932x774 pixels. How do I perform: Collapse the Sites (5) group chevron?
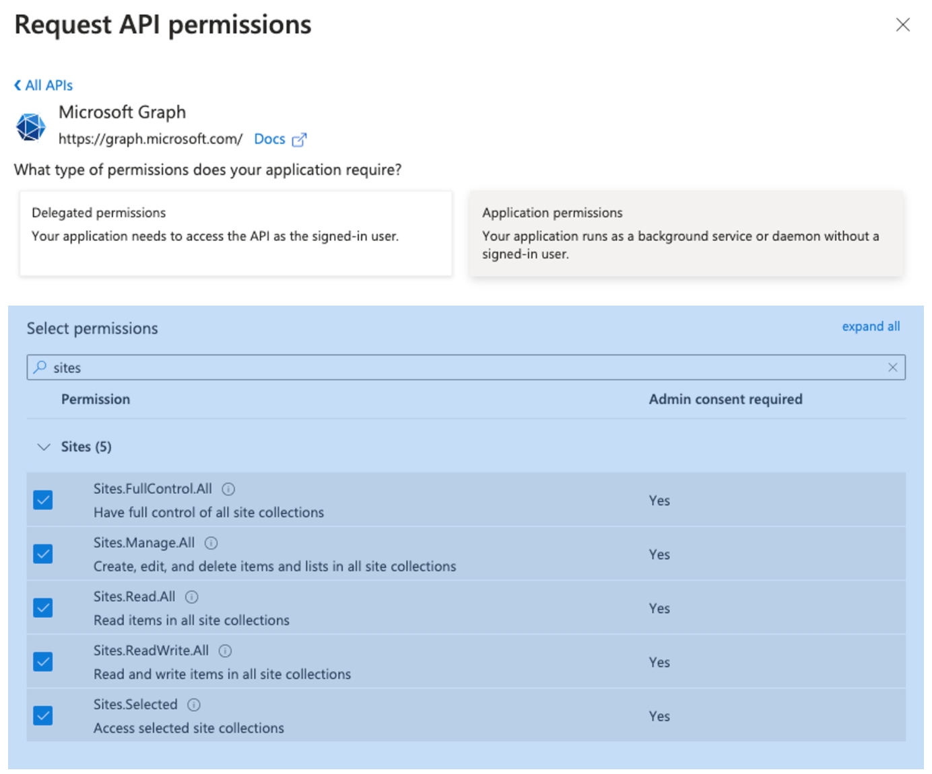point(44,447)
